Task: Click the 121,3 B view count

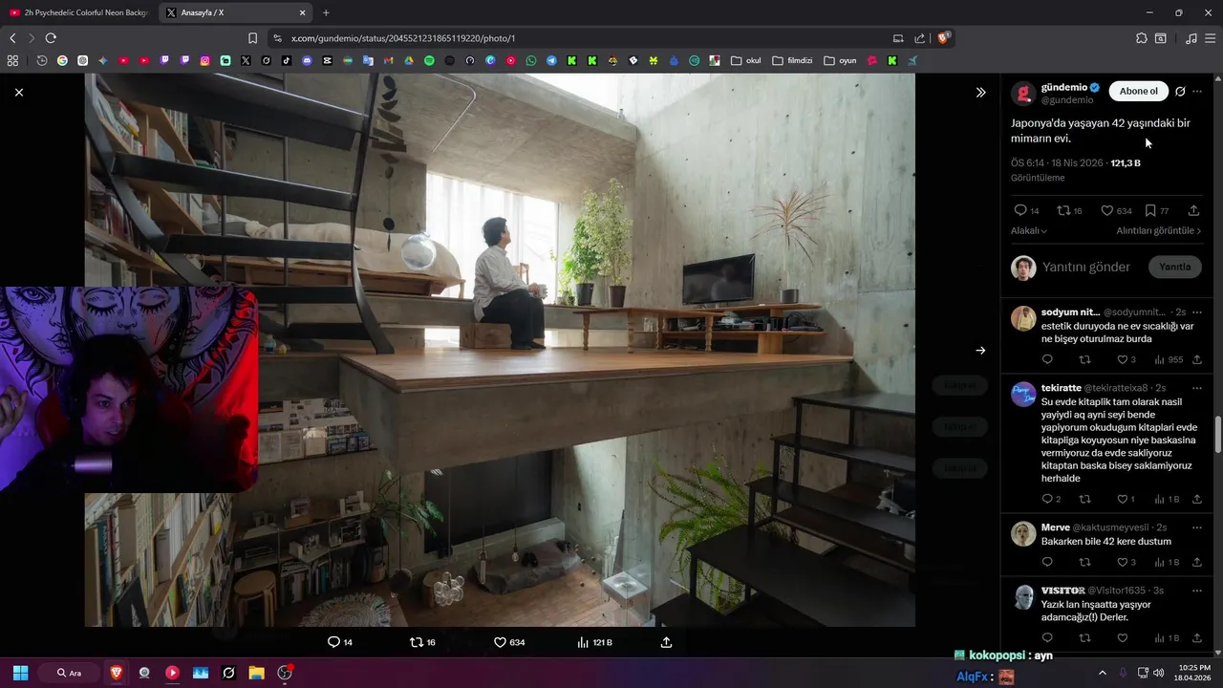Action: 1126,163
